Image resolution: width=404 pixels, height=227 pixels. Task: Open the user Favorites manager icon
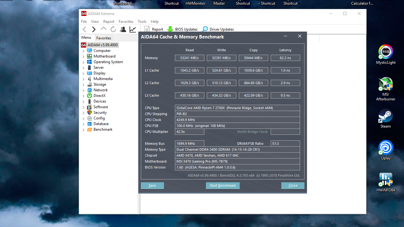[123, 29]
